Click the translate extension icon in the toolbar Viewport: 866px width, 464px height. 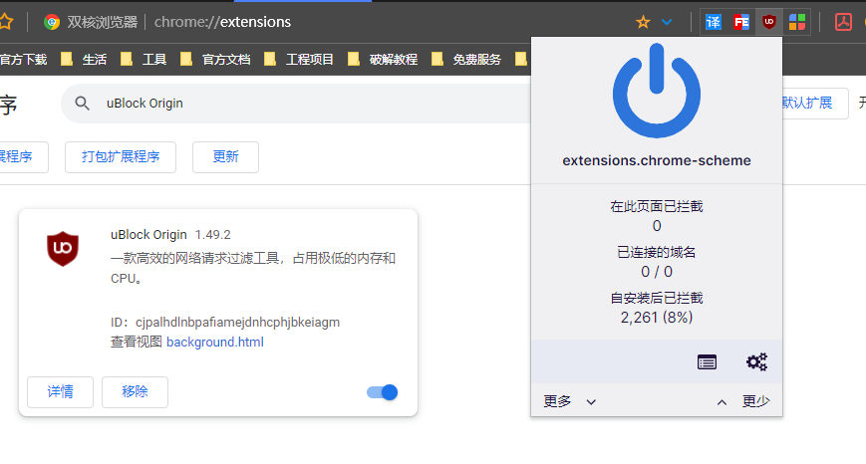point(714,22)
